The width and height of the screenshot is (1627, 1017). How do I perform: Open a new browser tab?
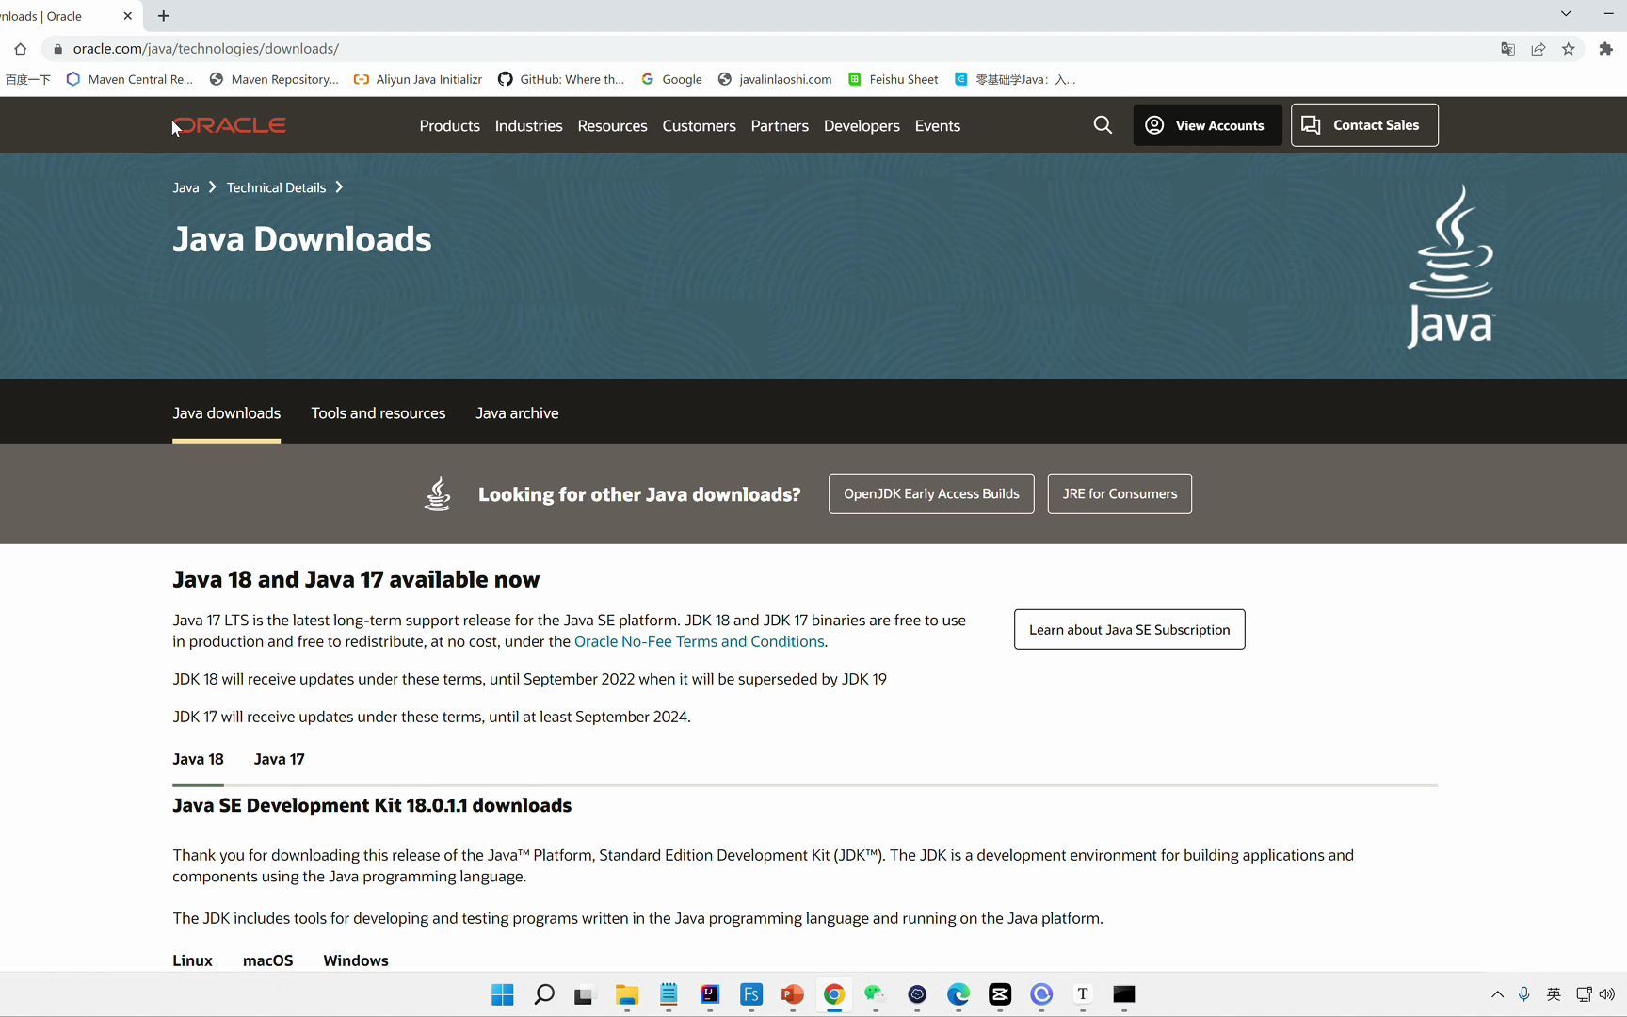point(164,16)
